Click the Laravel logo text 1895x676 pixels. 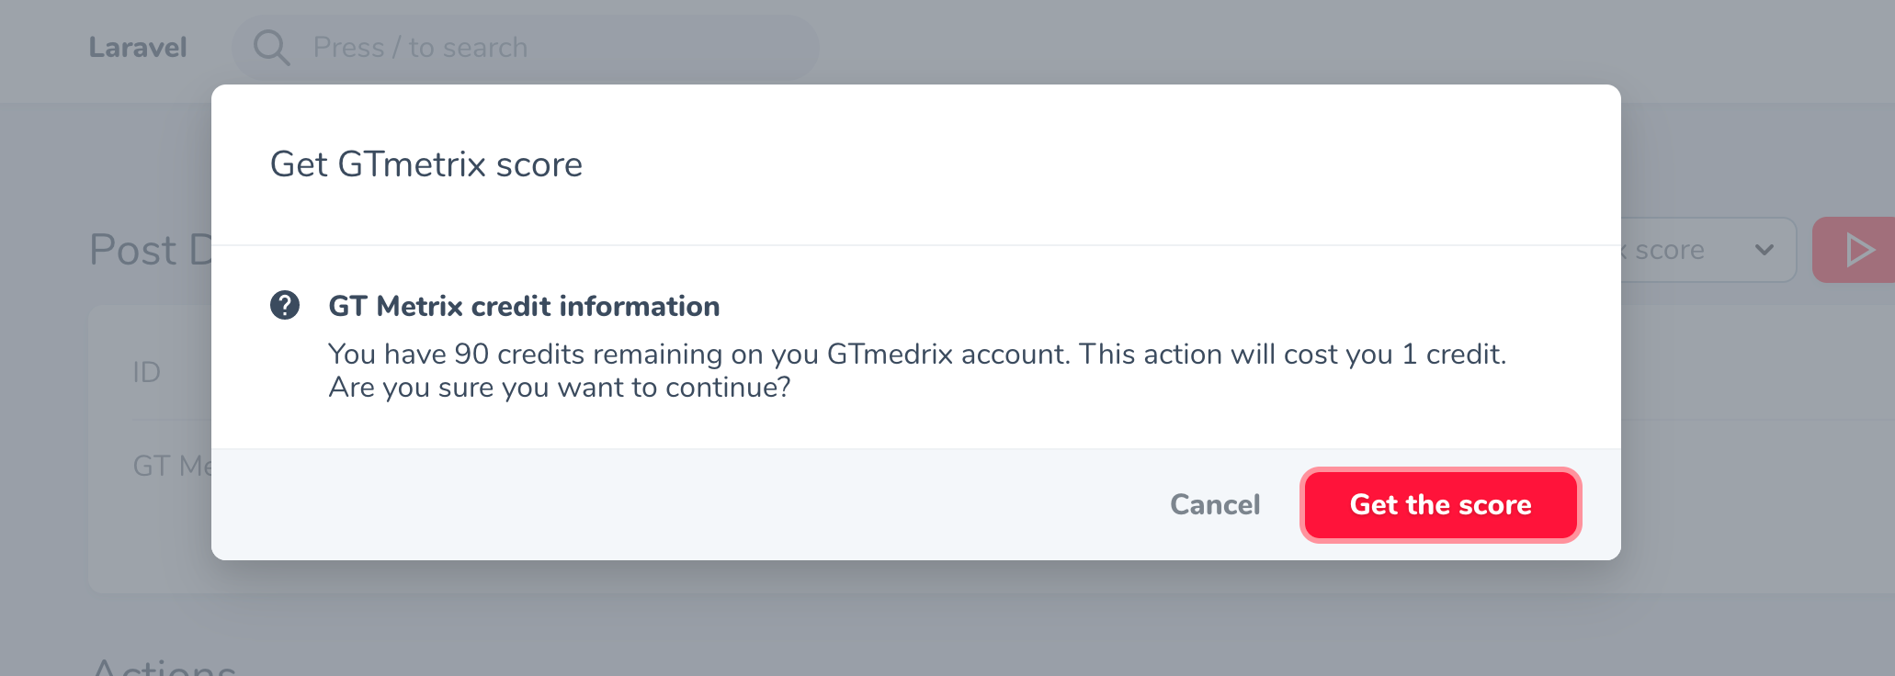click(138, 48)
